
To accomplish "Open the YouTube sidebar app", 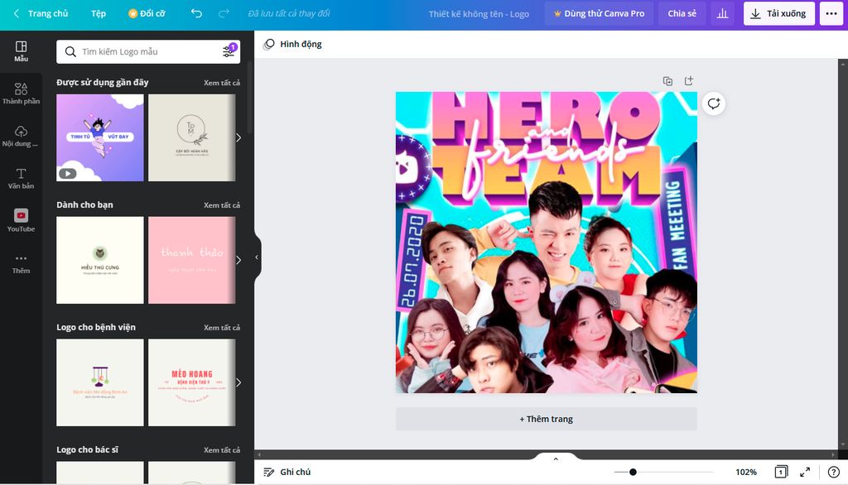I will pyautogui.click(x=21, y=221).
